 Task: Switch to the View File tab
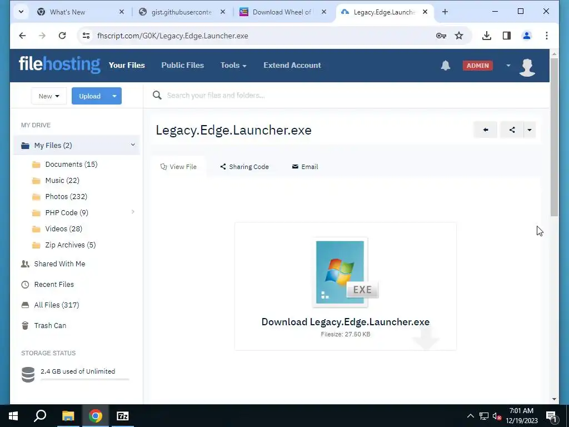click(x=178, y=167)
